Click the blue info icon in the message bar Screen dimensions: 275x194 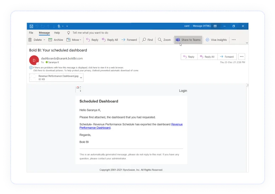pyautogui.click(x=31, y=67)
